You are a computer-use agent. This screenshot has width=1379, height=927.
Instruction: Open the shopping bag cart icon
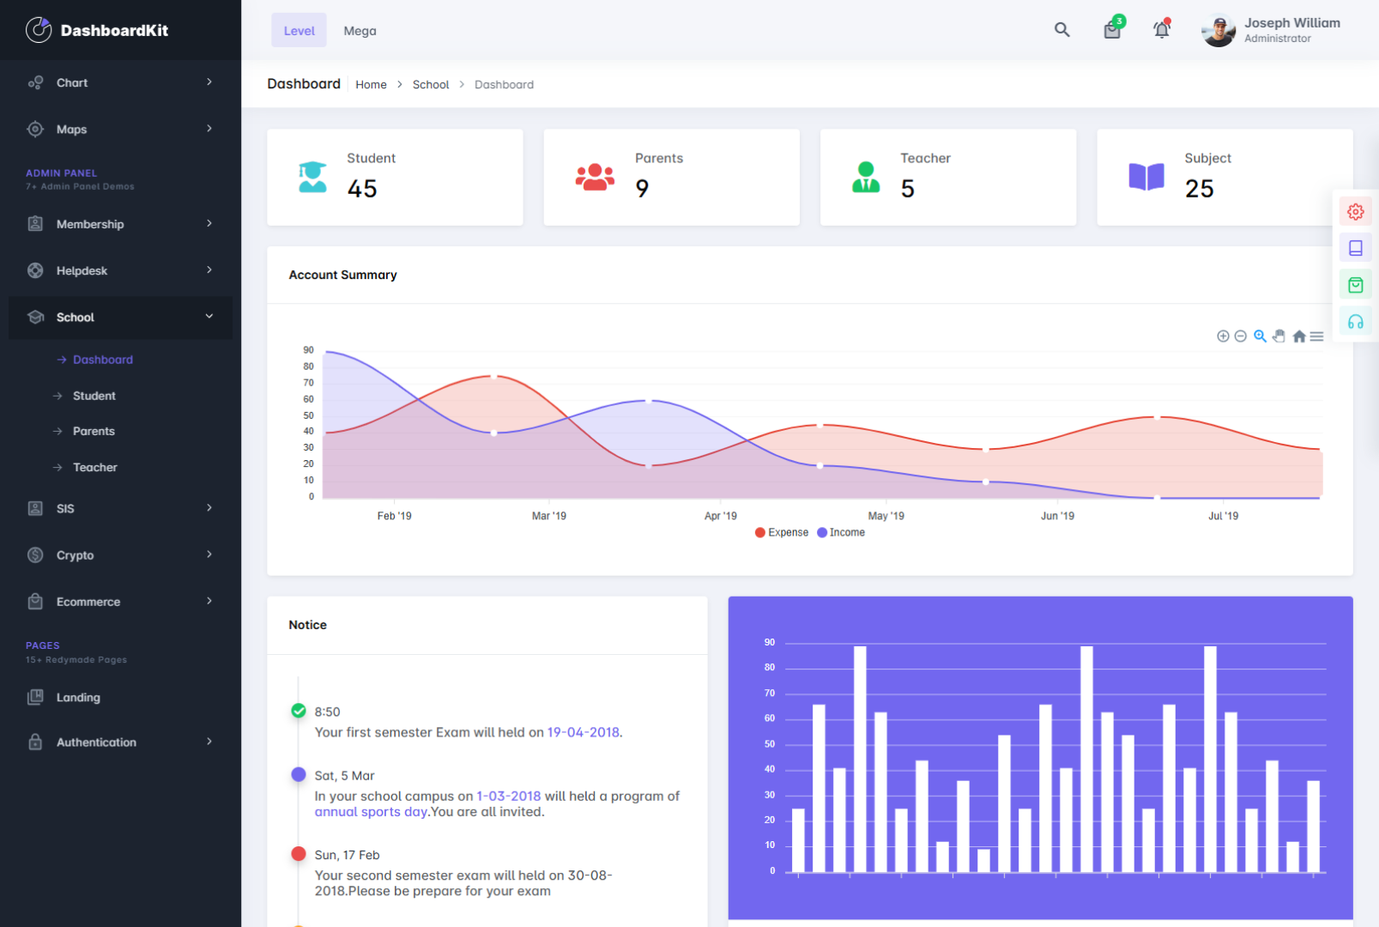1112,30
